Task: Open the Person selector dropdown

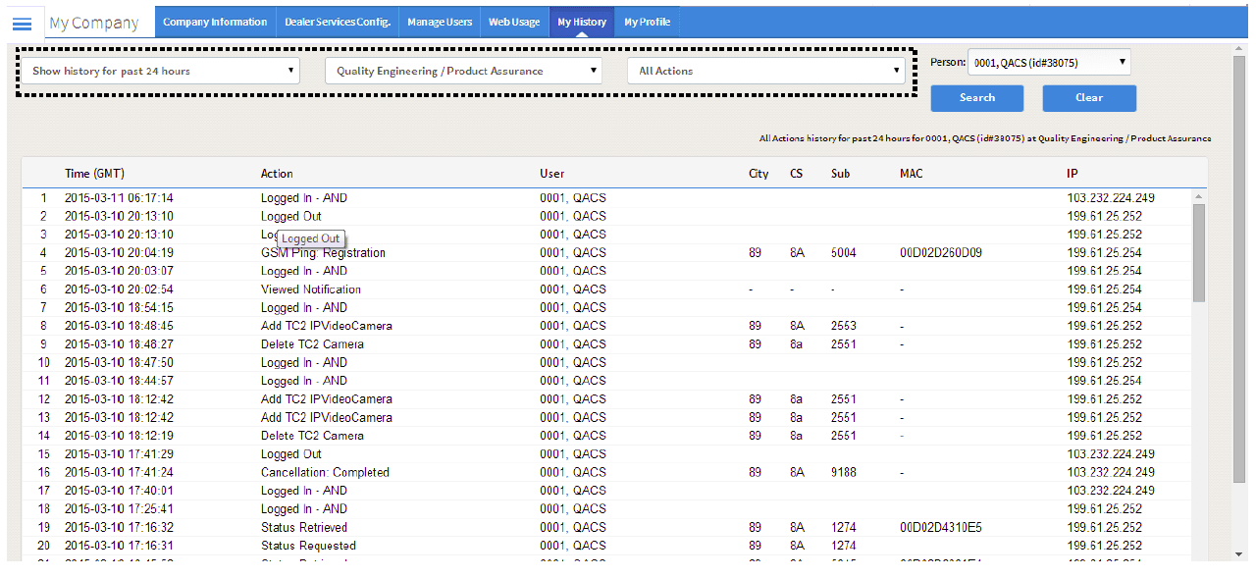Action: (1049, 63)
